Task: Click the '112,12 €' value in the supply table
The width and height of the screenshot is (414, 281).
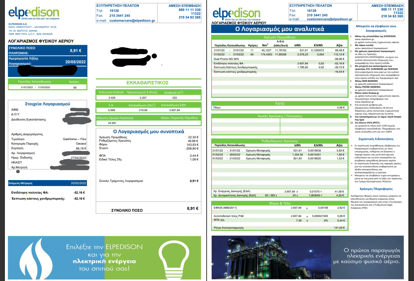Action: pyautogui.click(x=339, y=55)
